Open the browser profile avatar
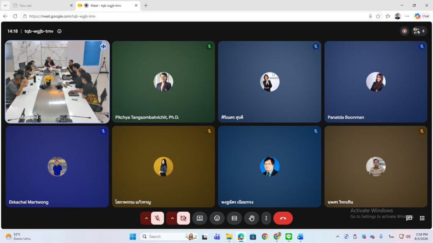Screen dimensions: 433x243 click(397, 16)
